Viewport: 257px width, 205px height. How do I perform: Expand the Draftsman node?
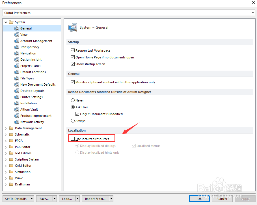tap(6, 185)
